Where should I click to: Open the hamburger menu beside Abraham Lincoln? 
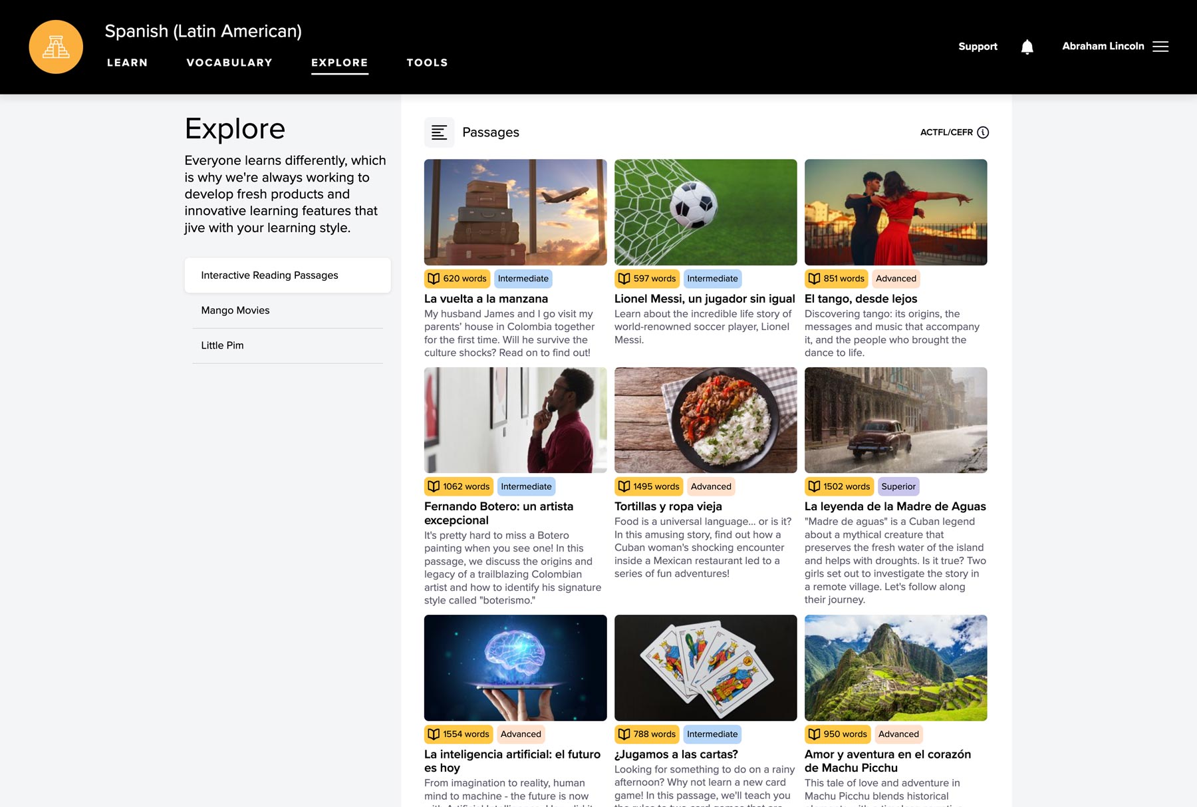[x=1160, y=47]
